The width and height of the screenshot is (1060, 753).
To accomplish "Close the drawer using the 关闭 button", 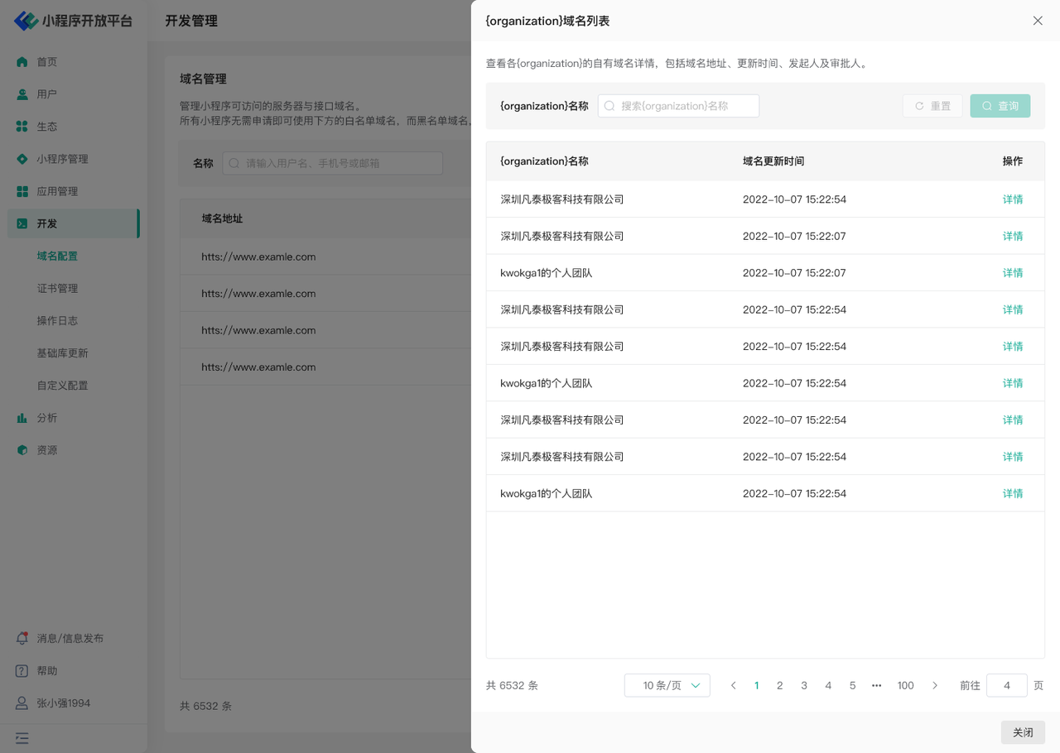I will tap(1023, 732).
